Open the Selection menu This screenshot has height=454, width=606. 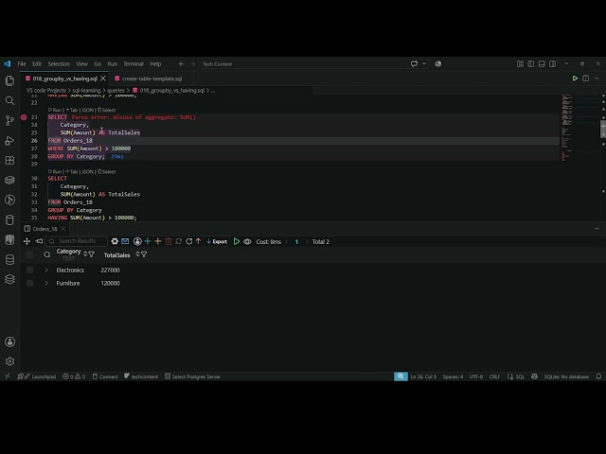(x=59, y=63)
